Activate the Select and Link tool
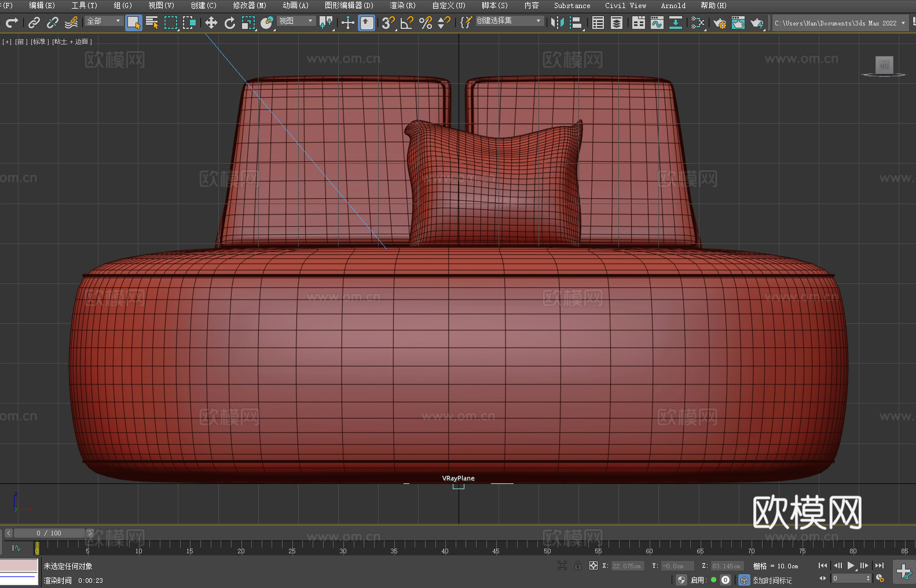 (x=34, y=23)
